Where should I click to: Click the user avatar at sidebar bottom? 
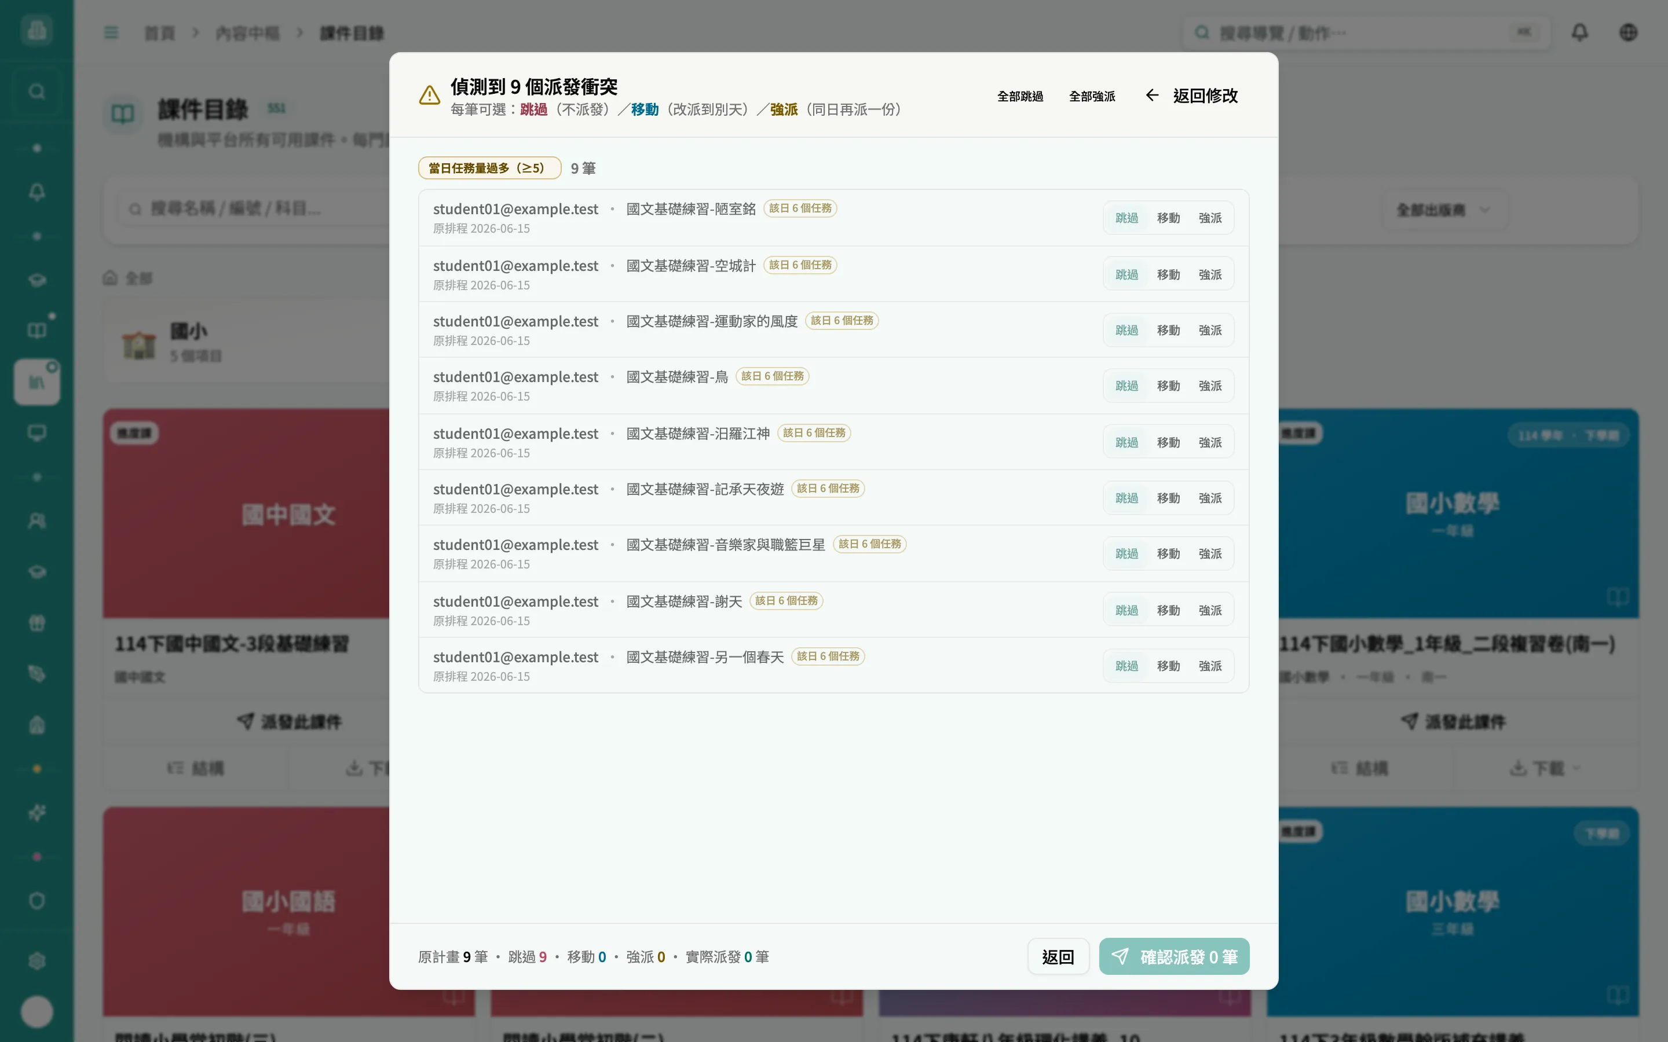tap(37, 1011)
